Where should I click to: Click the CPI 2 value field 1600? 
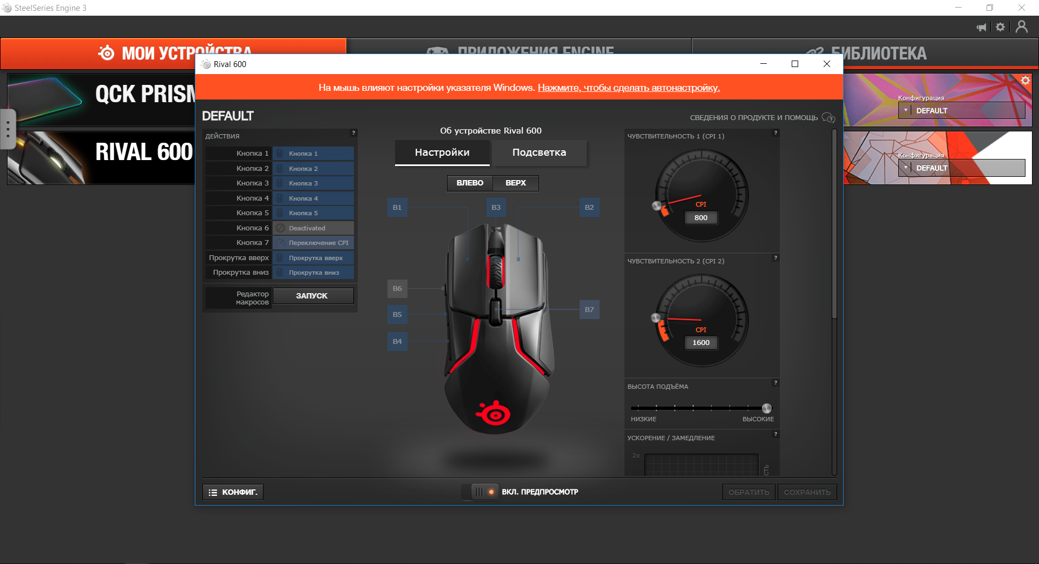coord(701,343)
